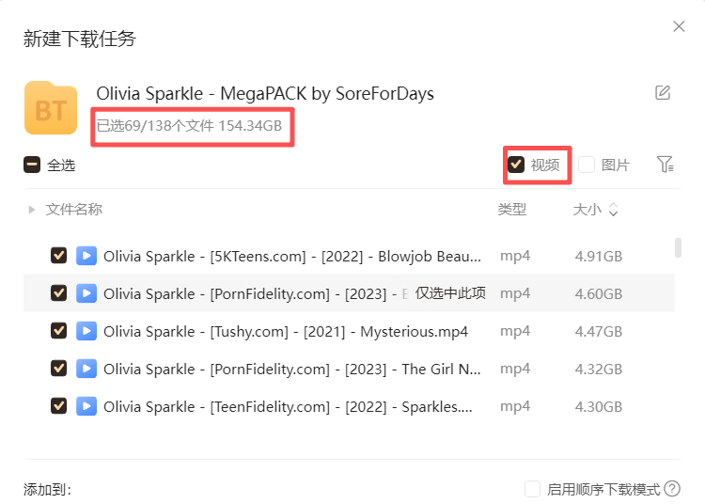Open the file filter funnel icon

coord(665,165)
